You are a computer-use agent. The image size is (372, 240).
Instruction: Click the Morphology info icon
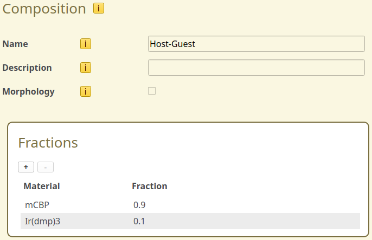pos(85,91)
